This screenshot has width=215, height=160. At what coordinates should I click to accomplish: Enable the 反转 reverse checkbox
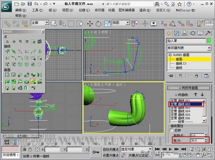click(171, 130)
